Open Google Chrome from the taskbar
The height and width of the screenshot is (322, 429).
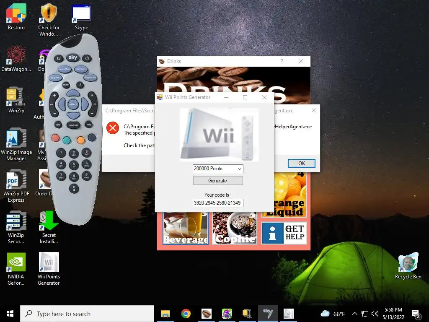tap(186, 314)
